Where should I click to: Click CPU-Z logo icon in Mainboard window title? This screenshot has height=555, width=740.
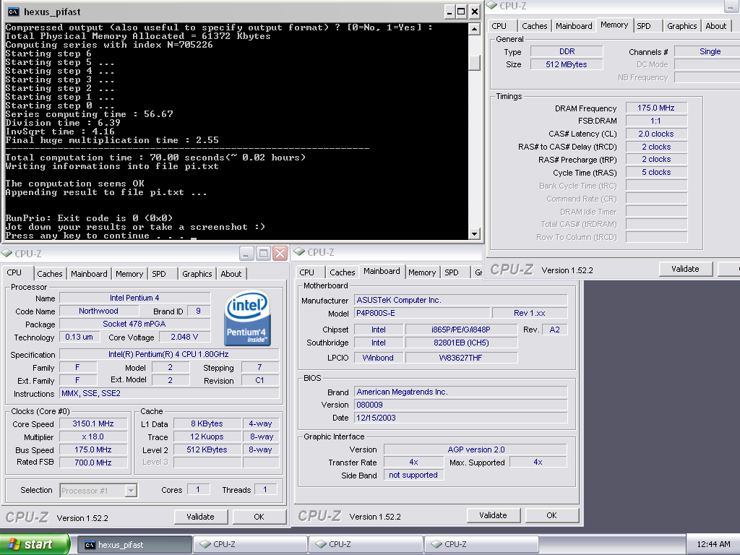coord(299,252)
